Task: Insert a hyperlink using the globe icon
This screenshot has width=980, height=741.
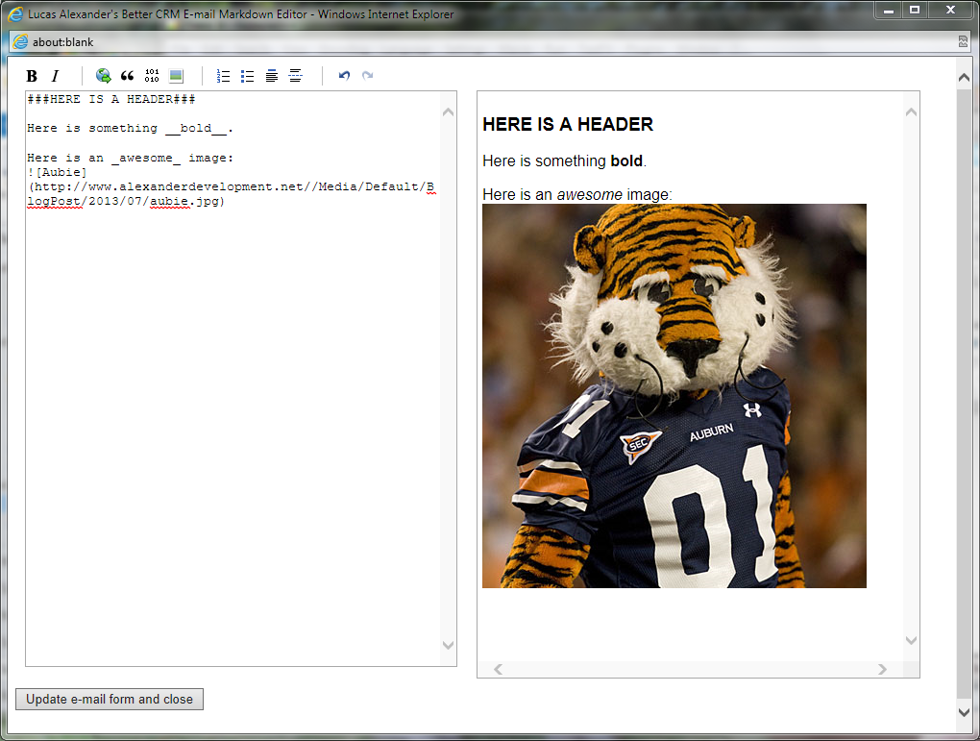Action: pyautogui.click(x=103, y=76)
